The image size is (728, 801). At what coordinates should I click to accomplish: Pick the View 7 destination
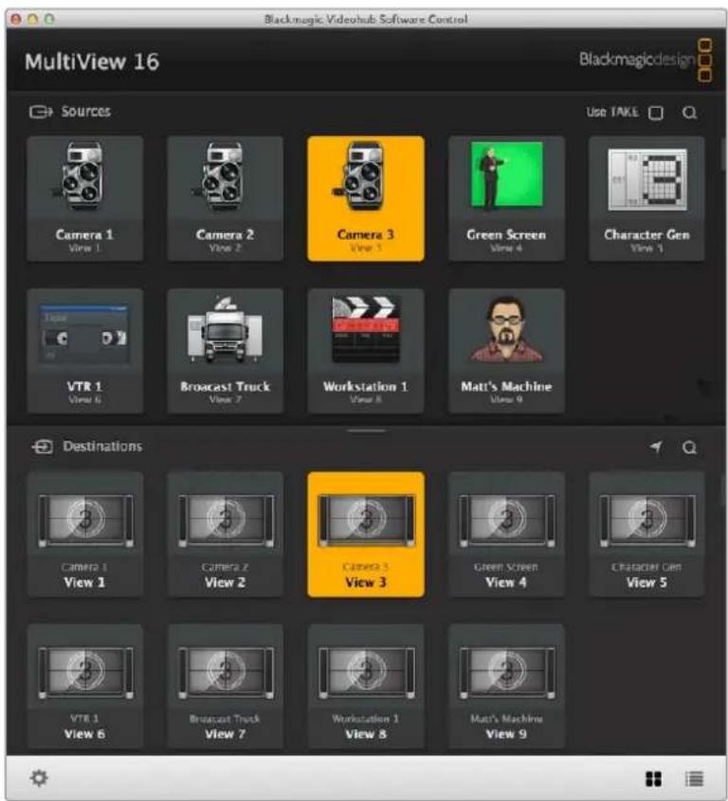(226, 686)
